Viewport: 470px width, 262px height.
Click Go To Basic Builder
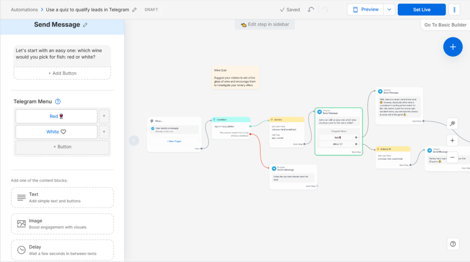coord(445,25)
